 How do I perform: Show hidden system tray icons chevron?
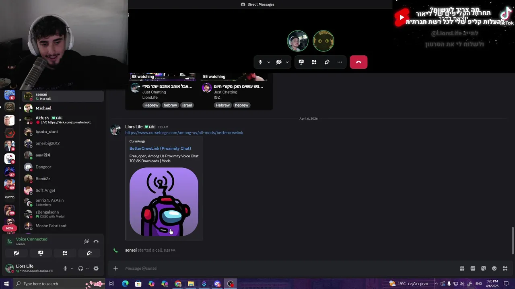tap(436, 284)
